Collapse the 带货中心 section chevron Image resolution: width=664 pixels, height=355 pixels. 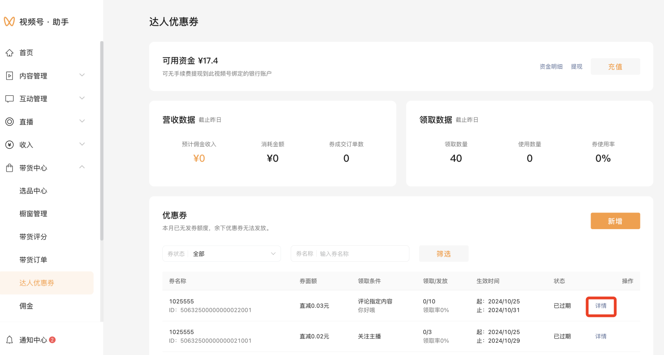82,167
